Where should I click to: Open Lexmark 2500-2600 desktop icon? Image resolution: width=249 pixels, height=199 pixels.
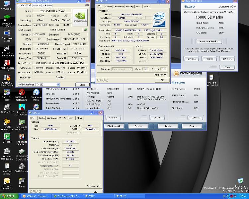point(7,154)
